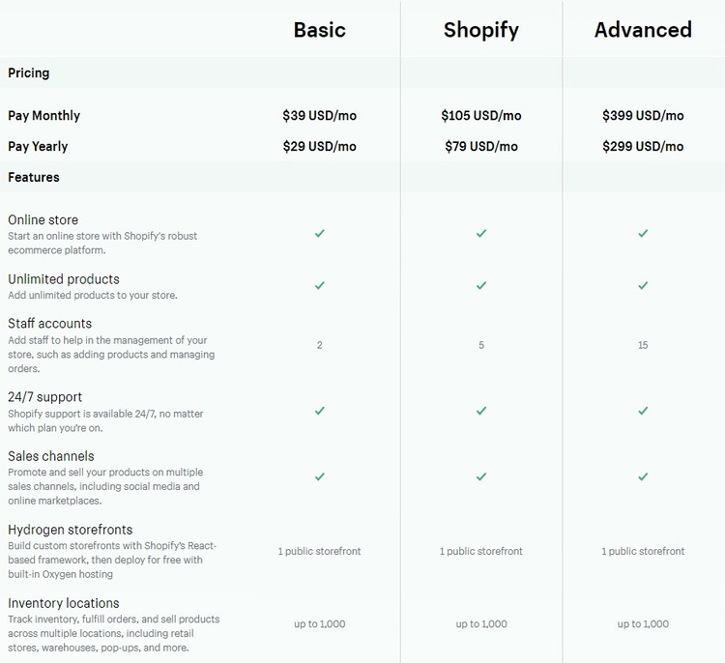The height and width of the screenshot is (663, 725).
Task: Click the Online store checkmark under Advanced
Action: [x=643, y=233]
